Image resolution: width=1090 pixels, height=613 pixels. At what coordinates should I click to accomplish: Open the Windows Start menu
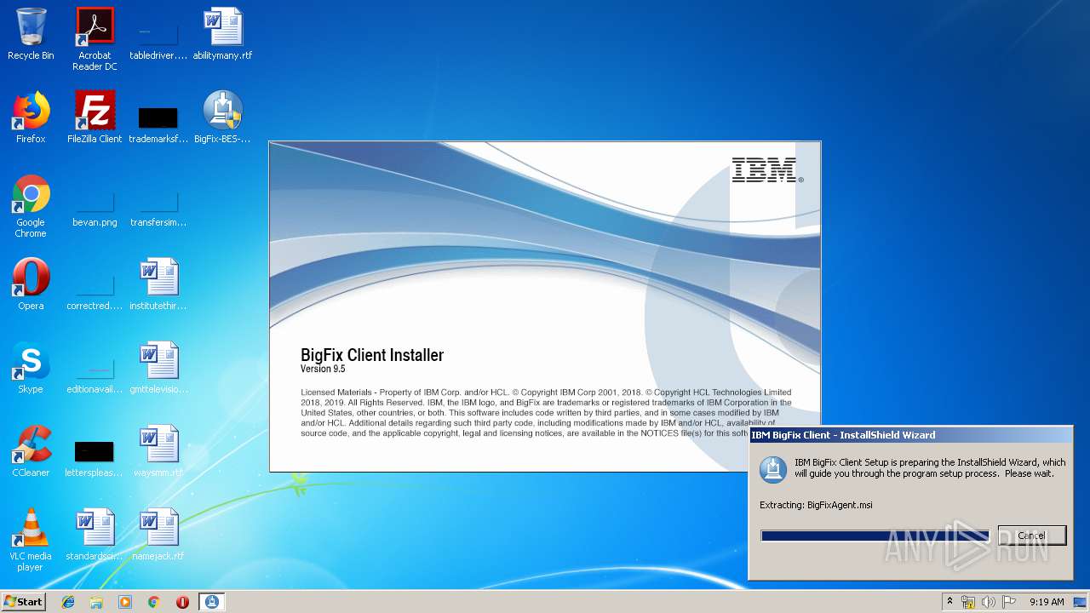(24, 601)
